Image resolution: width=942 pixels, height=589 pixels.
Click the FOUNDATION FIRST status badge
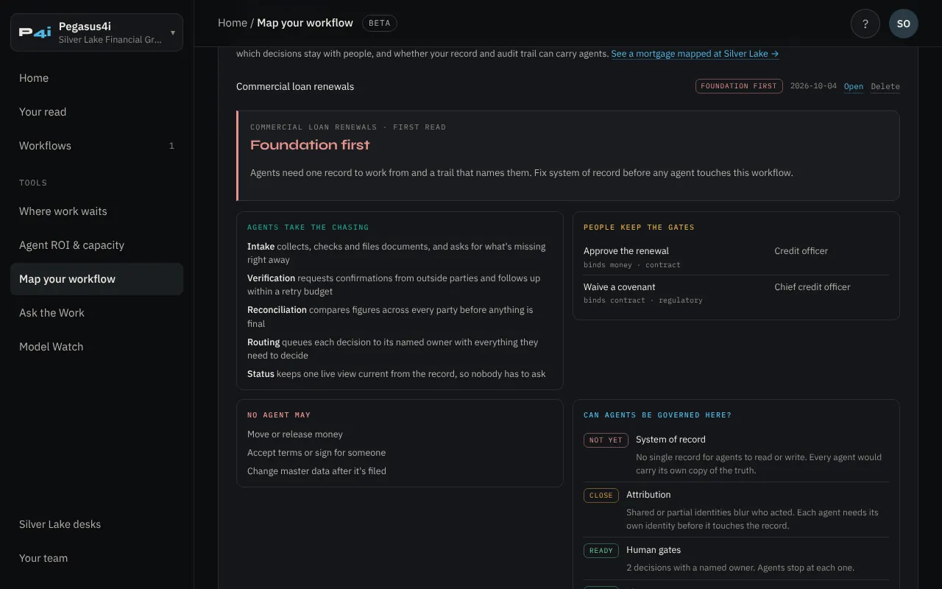739,86
